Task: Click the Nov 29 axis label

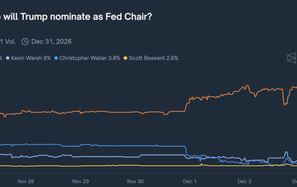Action: click(80, 181)
